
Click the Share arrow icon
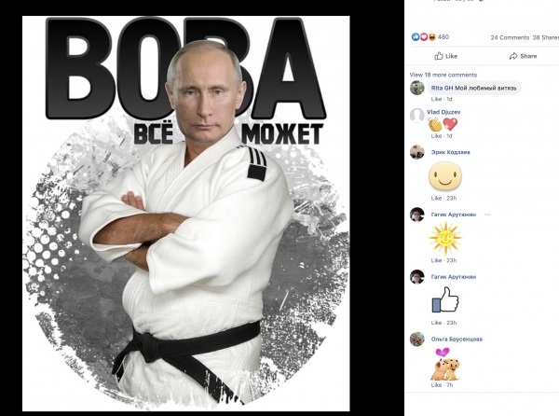point(513,56)
